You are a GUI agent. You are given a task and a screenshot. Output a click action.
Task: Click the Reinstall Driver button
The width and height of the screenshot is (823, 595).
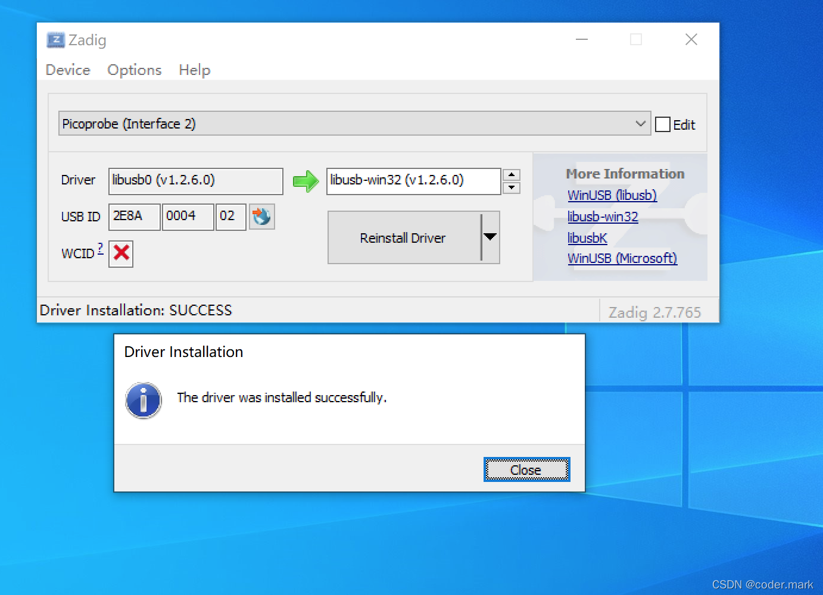click(x=404, y=237)
